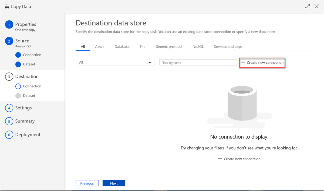Click the step 5 Summary circle icon
324x191 pixels.
[9, 121]
